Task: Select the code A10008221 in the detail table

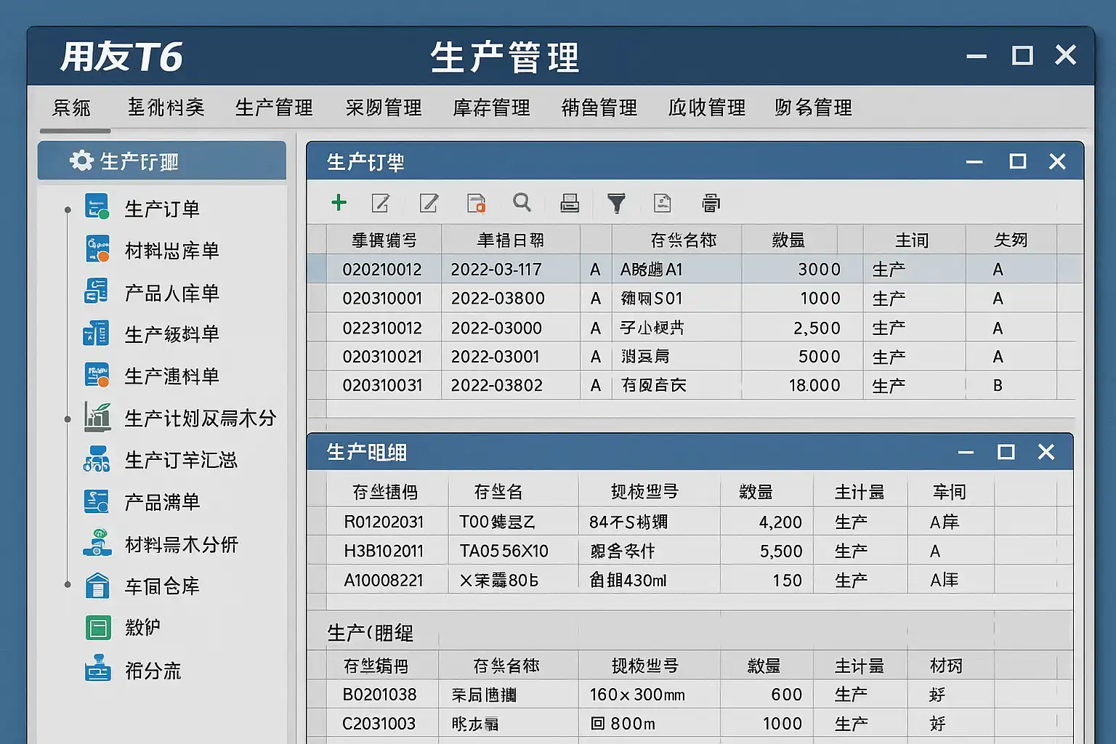Action: [384, 580]
